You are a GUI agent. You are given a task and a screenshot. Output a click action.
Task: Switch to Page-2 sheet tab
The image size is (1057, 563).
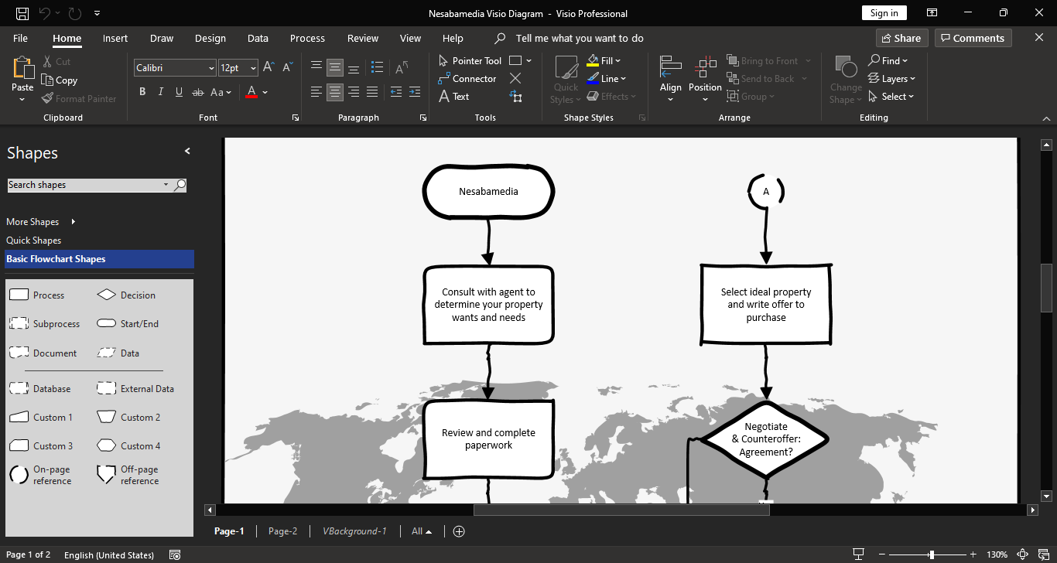(x=282, y=531)
